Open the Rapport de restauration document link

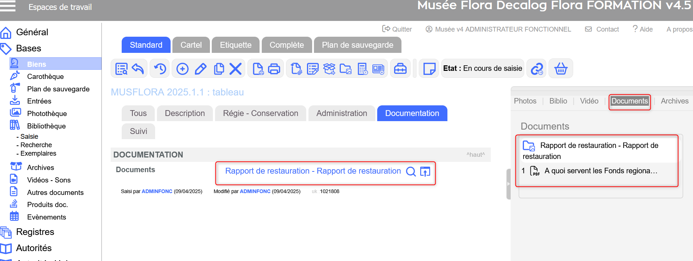coord(312,171)
